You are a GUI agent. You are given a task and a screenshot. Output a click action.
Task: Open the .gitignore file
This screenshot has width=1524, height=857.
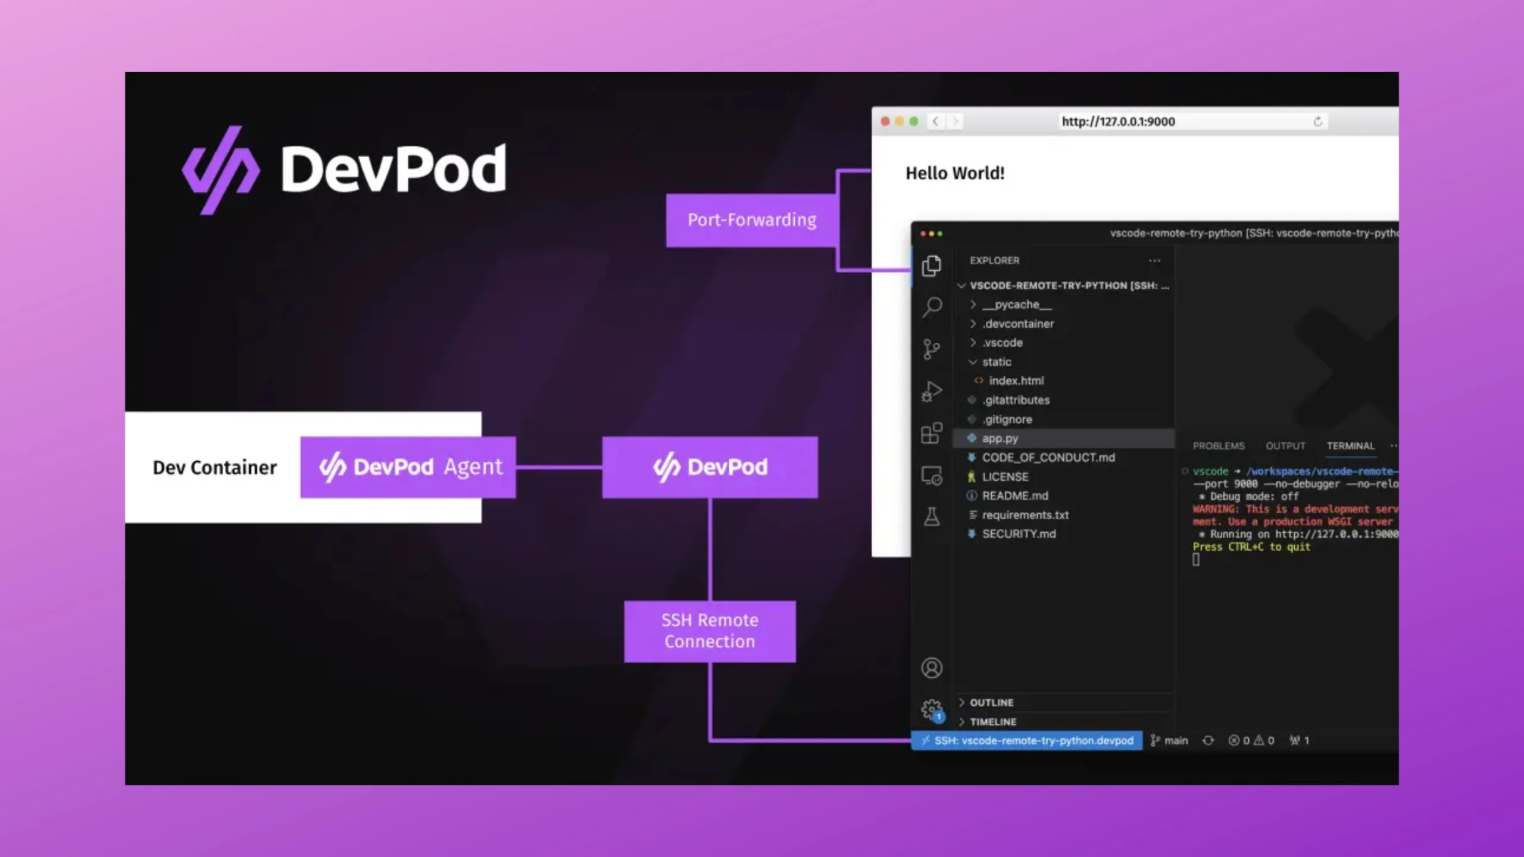coord(1064,420)
